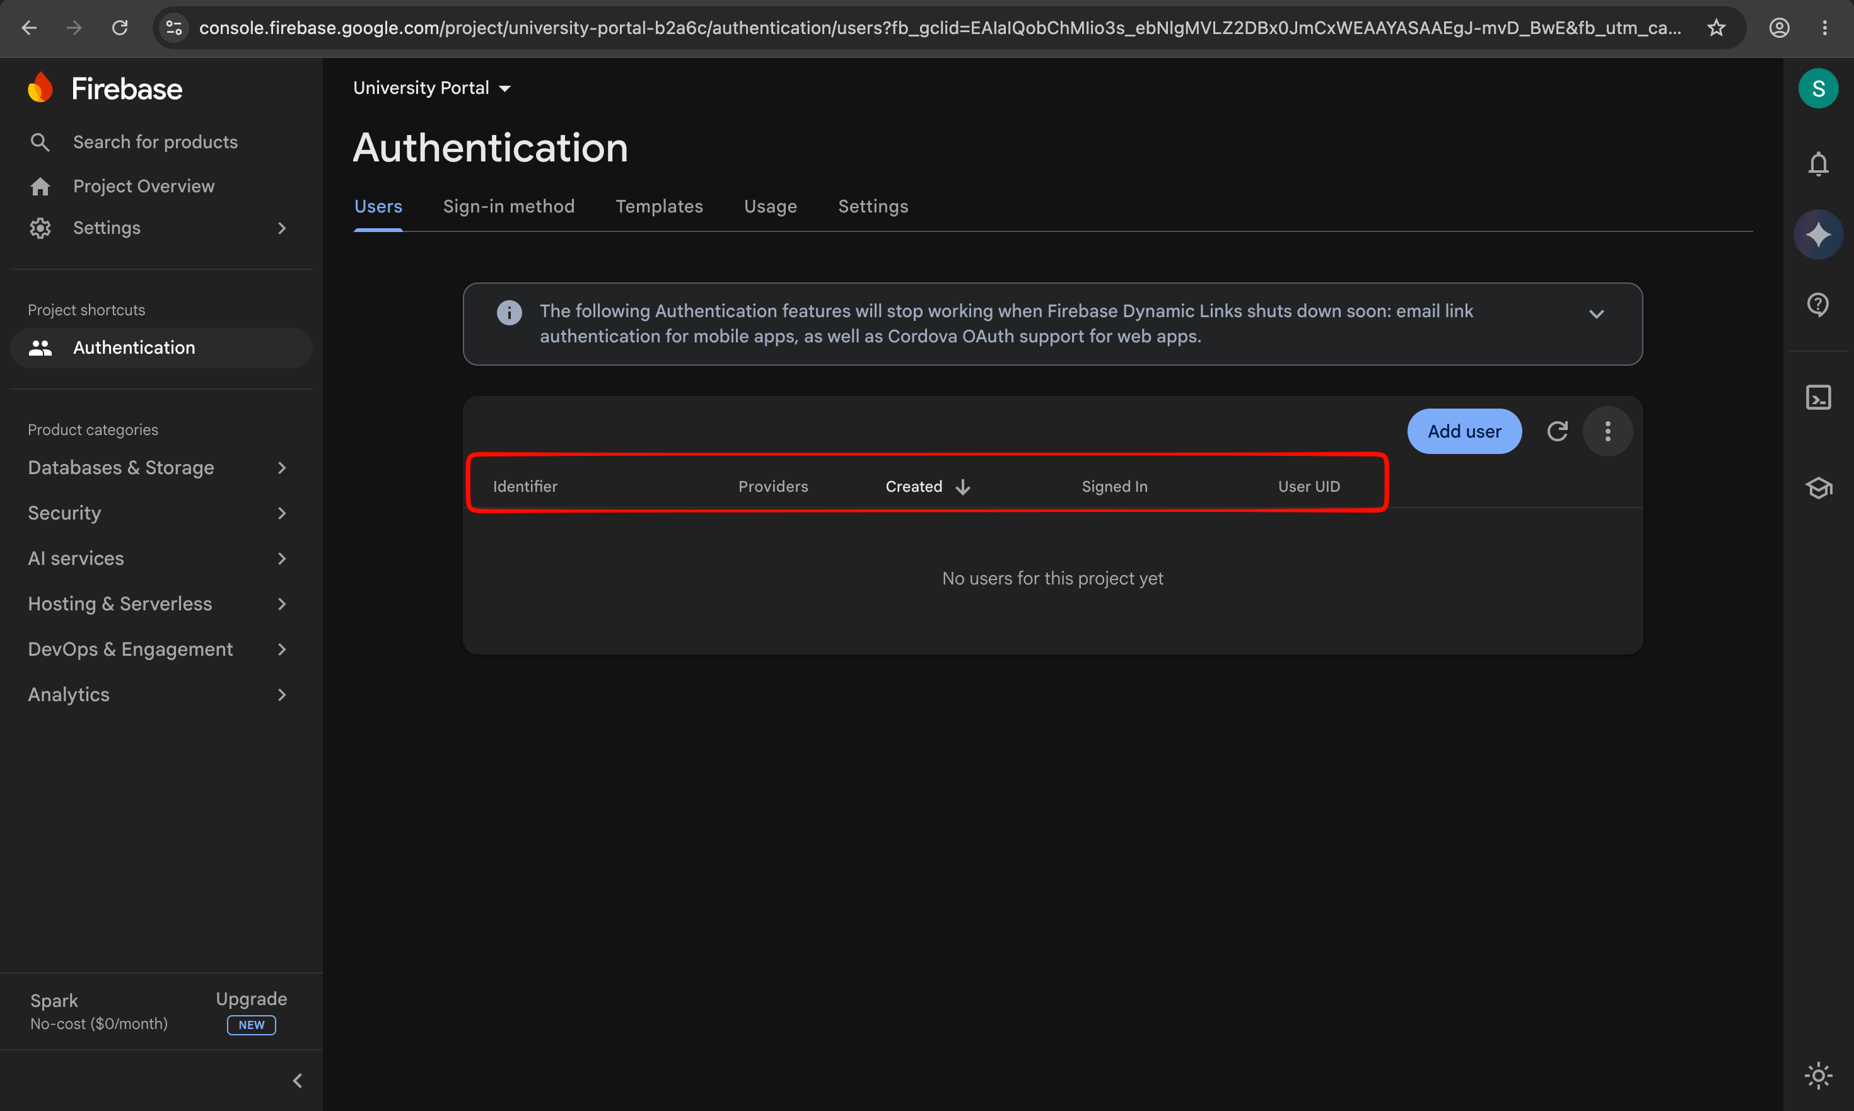This screenshot has height=1111, width=1854.
Task: Click the site info icon in address bar
Action: [x=175, y=28]
